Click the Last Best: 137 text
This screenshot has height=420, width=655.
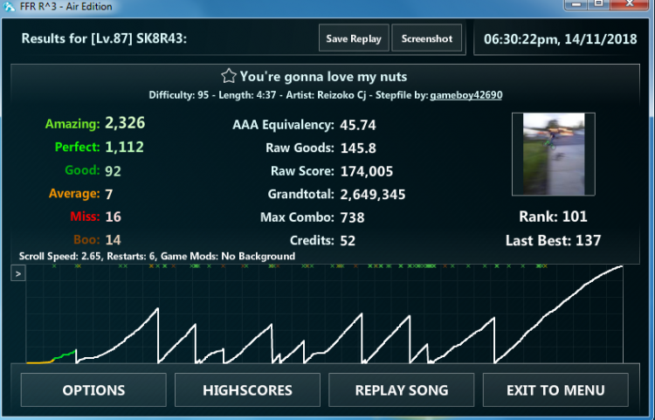[x=553, y=240]
